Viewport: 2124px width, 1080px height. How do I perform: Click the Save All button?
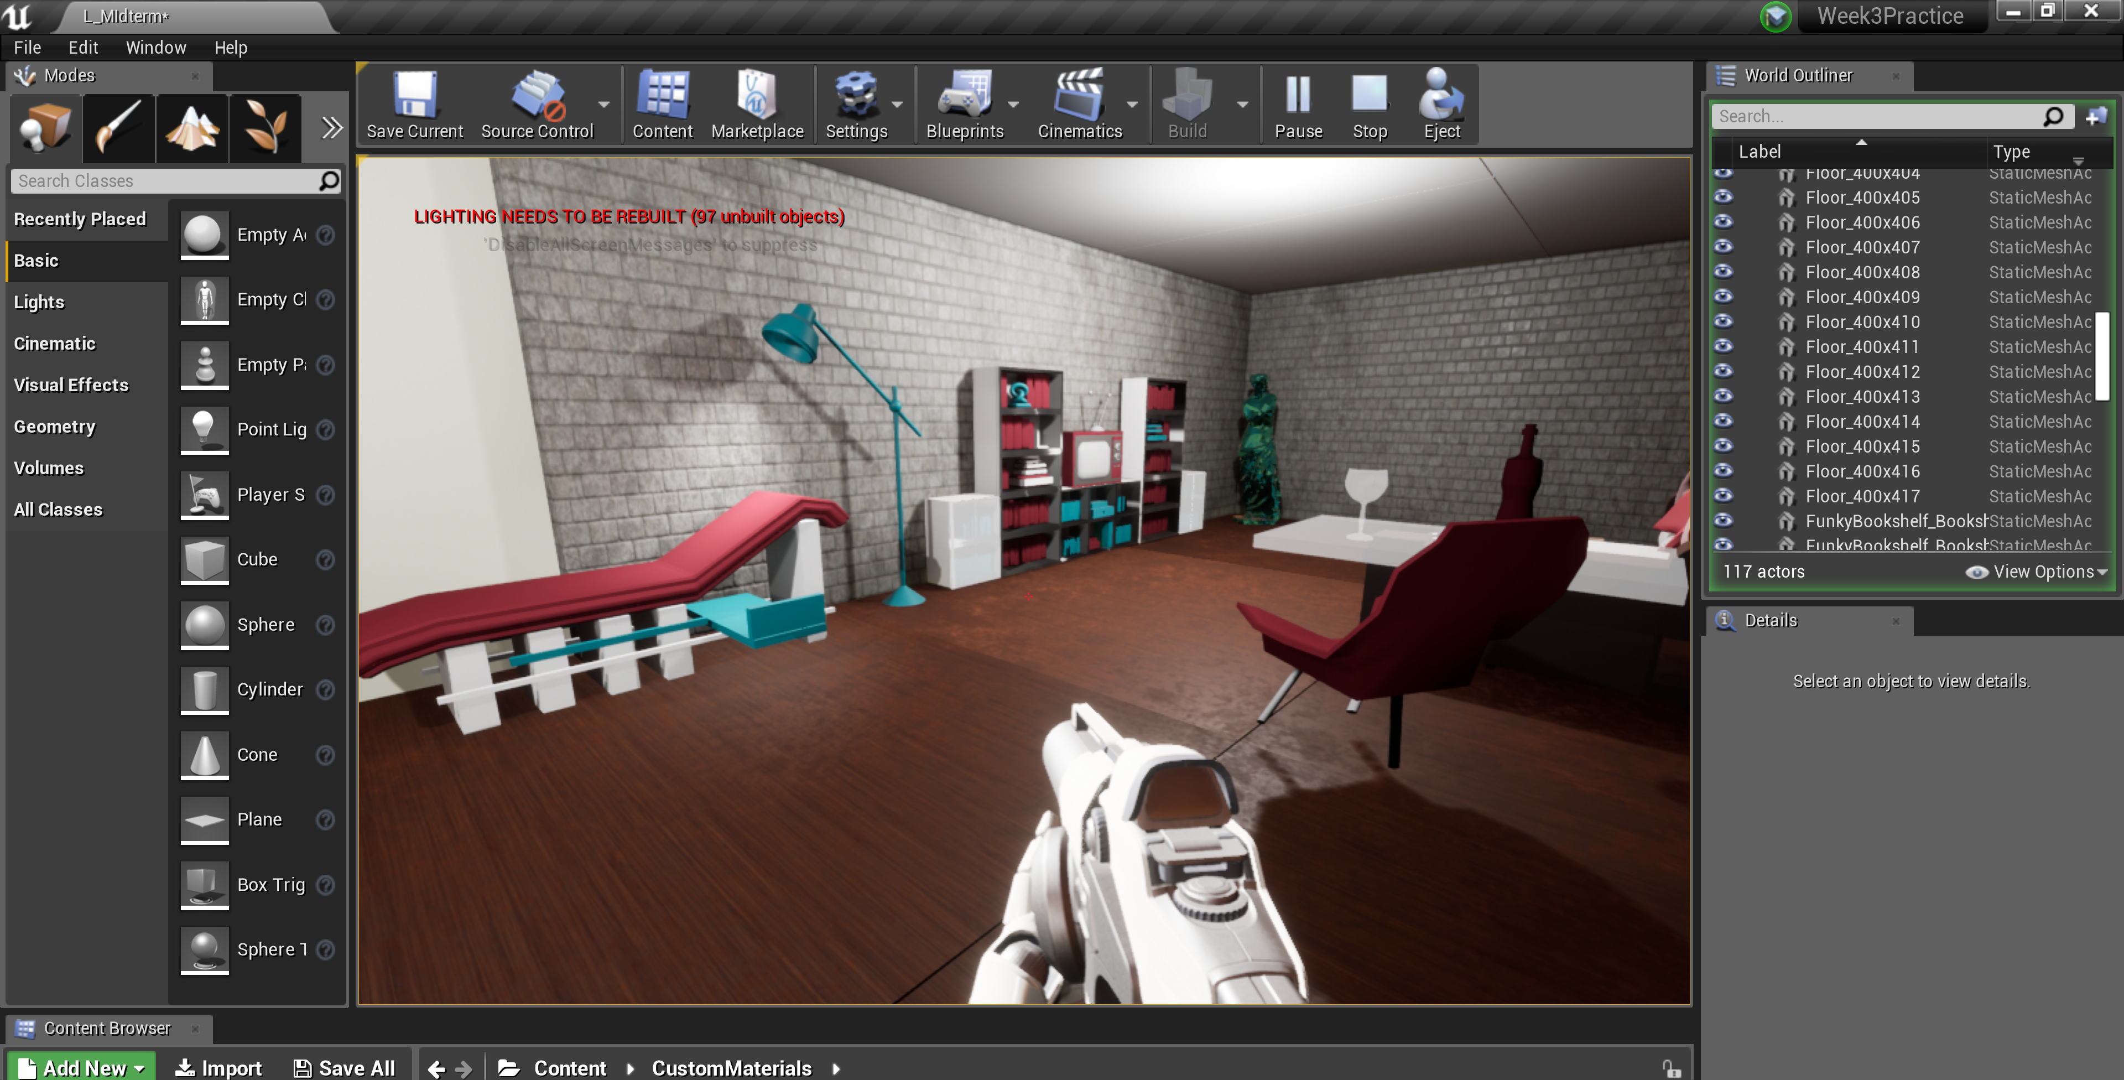point(345,1068)
